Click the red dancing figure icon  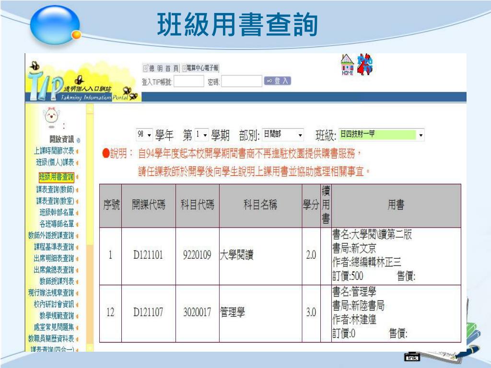click(x=364, y=64)
